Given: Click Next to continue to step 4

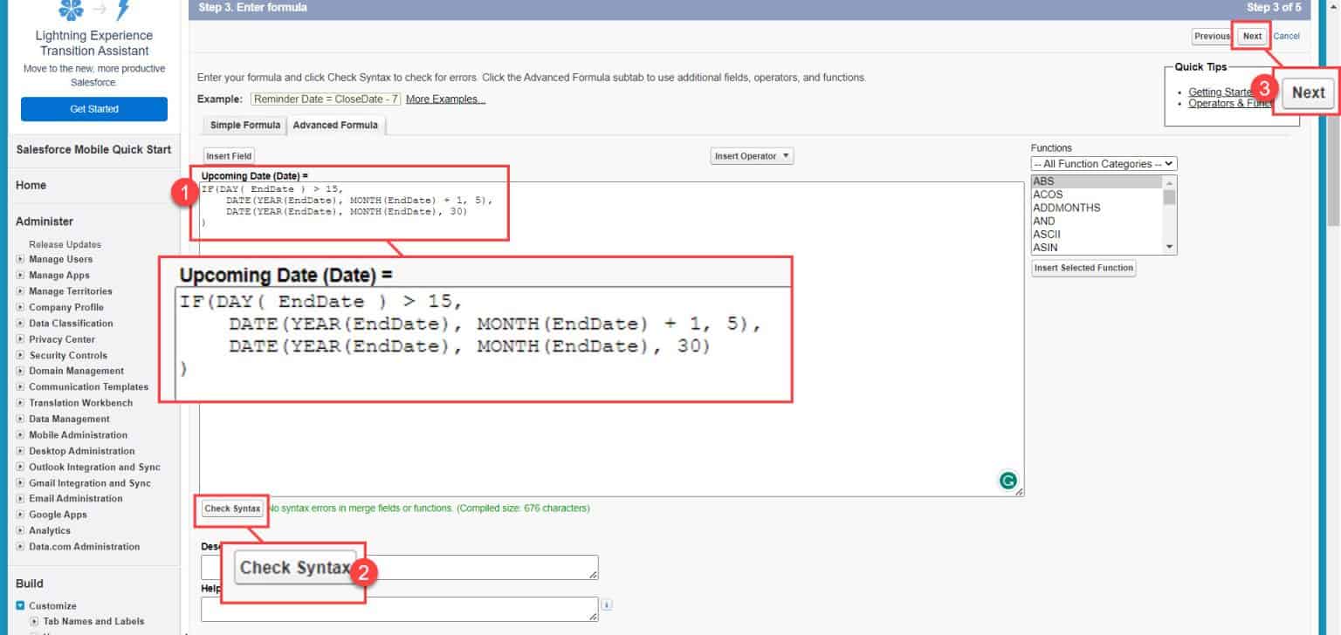Looking at the screenshot, I should click(1251, 36).
